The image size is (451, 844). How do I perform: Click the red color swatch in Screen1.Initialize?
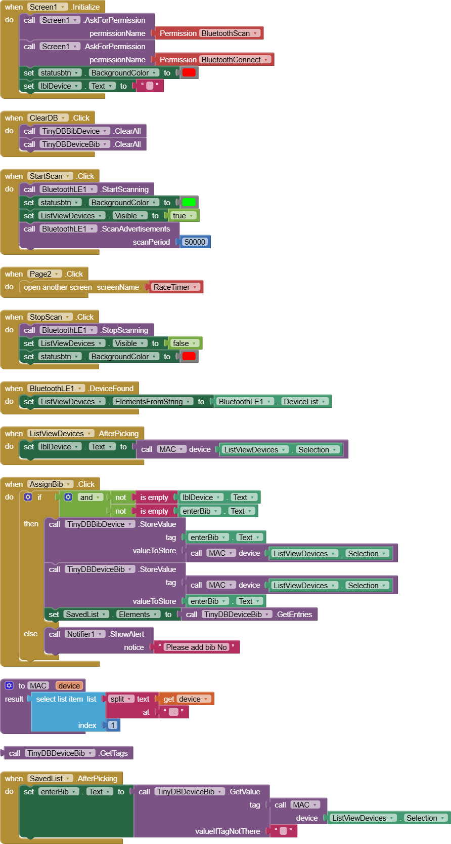pyautogui.click(x=189, y=72)
